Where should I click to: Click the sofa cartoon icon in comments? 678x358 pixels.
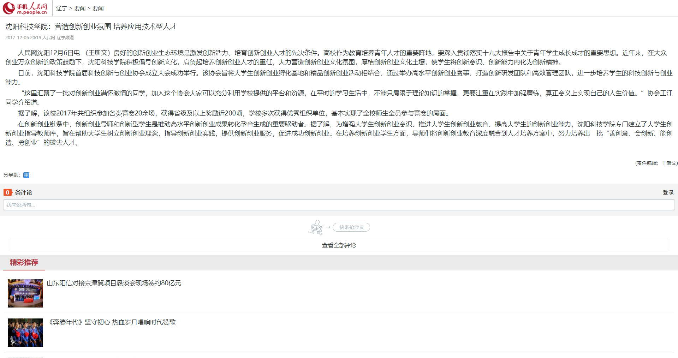316,227
